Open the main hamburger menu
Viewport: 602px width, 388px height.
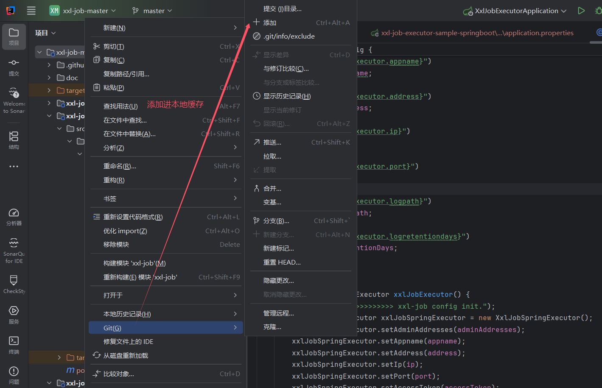(x=31, y=11)
